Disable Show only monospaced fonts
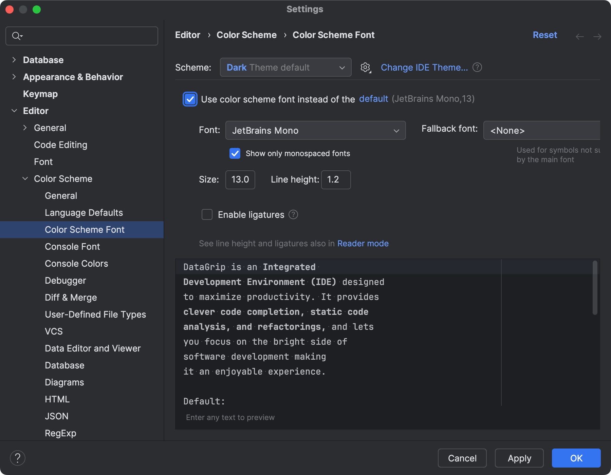Image resolution: width=611 pixels, height=475 pixels. click(235, 153)
